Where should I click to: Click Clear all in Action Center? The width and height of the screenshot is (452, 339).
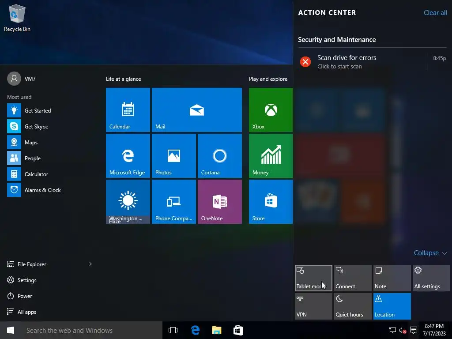435,13
